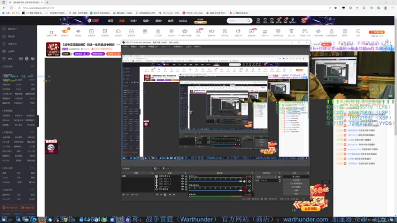Open the history clock icon in Douyu header
Image resolution: width=397 pixels, height=223 pixels.
258,19
